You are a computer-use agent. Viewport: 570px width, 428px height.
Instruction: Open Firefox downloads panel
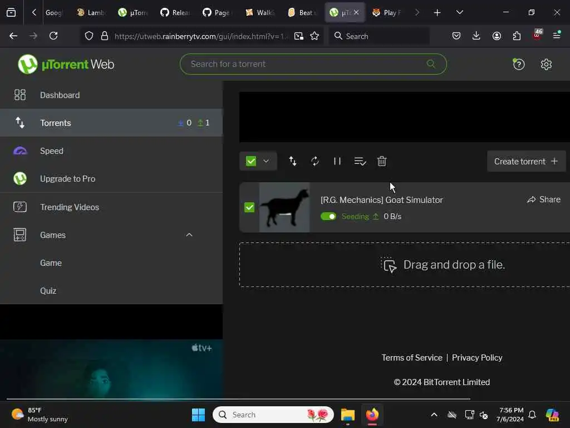[476, 36]
